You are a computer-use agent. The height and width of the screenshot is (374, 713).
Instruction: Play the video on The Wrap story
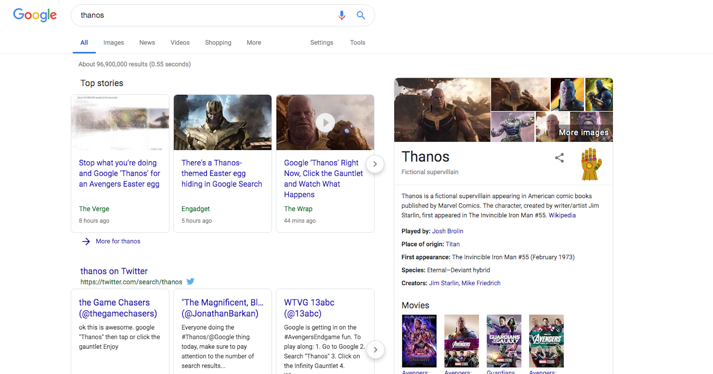325,122
